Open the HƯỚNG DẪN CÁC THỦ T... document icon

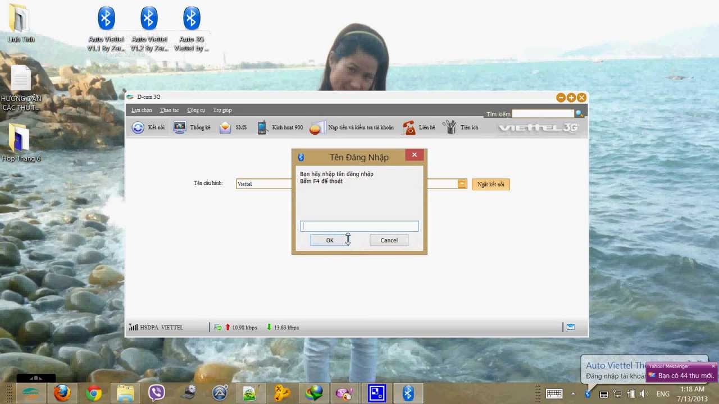21,88
